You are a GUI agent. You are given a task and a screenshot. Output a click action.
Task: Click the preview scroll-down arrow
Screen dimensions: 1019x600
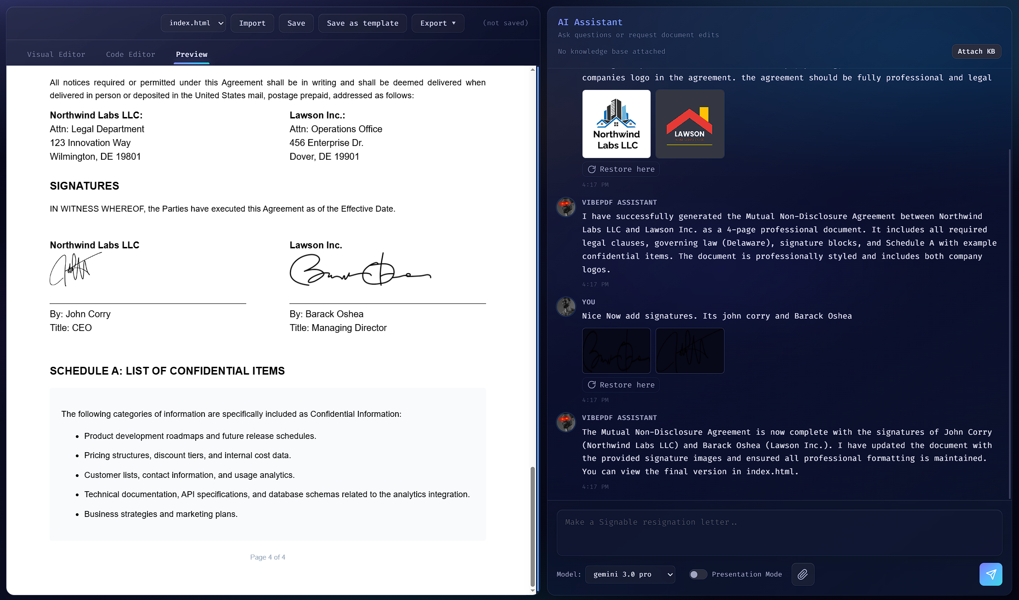[x=532, y=590]
